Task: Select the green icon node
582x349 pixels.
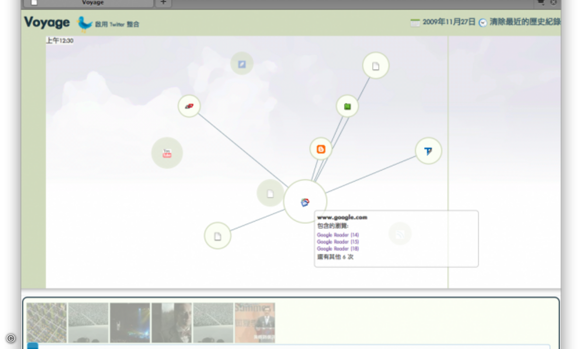Action: click(348, 106)
